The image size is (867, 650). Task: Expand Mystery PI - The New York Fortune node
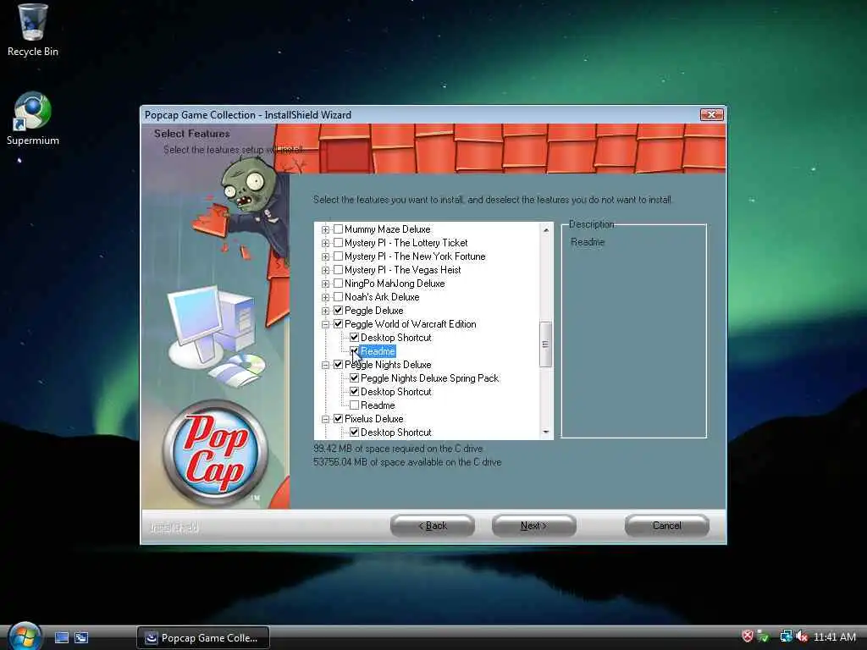coord(325,256)
